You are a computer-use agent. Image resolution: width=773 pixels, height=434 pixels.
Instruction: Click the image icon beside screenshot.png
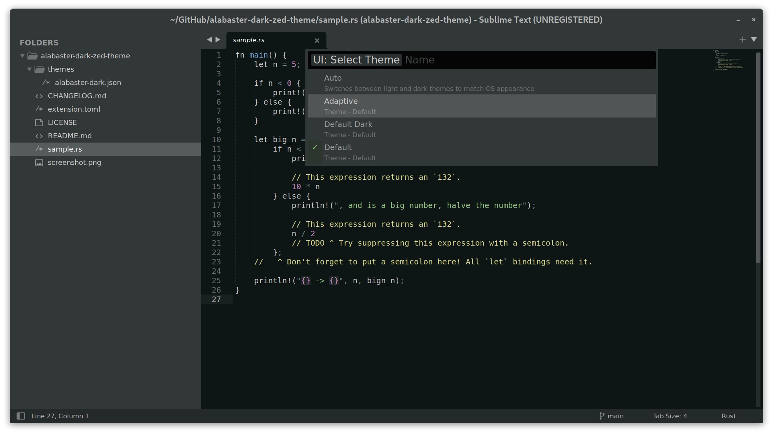(x=39, y=163)
